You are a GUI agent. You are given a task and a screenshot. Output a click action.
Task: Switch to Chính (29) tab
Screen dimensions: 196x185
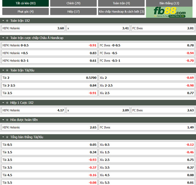(x=73, y=3)
